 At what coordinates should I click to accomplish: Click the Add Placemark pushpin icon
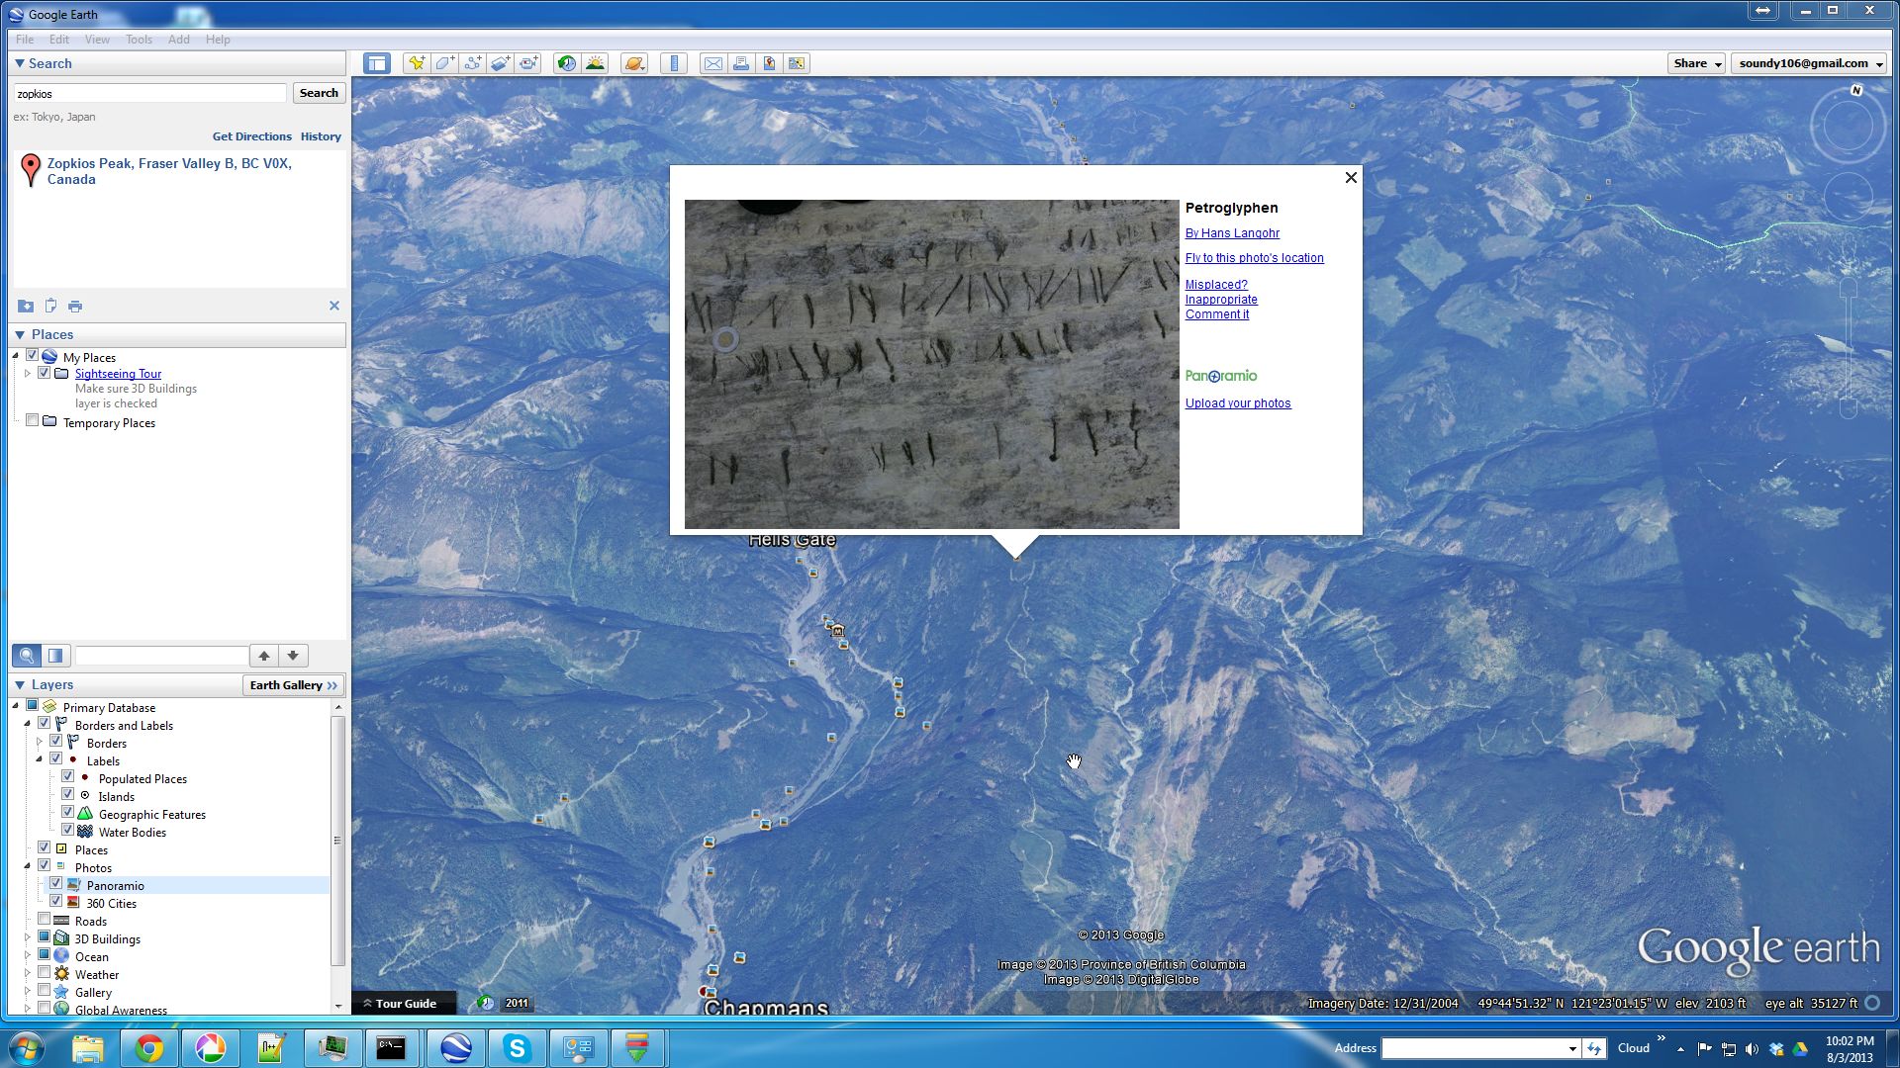[417, 63]
